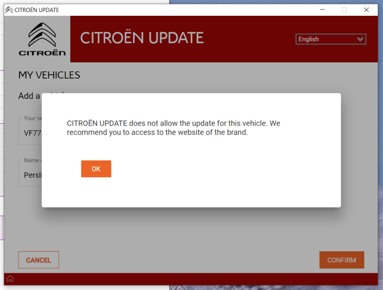
Task: Click the vehicle VIN field starting VF77
Action: [x=30, y=131]
